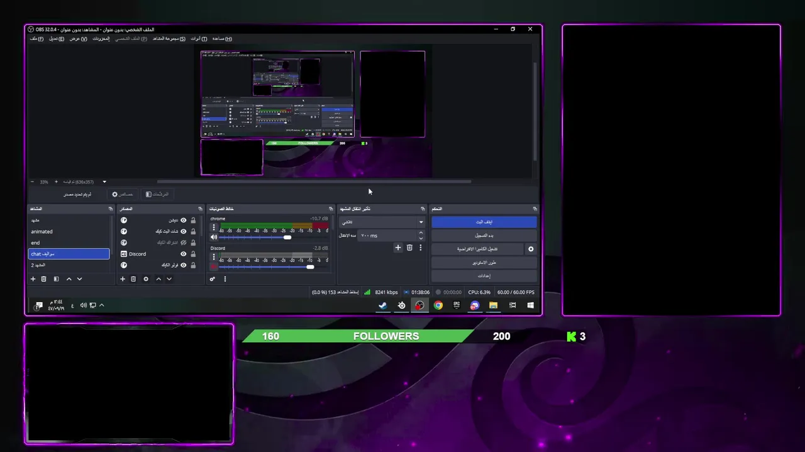This screenshot has height=452, width=805.
Task: Open the View (V) menu
Action: [x=78, y=39]
